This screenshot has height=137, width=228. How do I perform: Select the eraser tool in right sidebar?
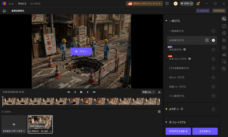pos(224,54)
